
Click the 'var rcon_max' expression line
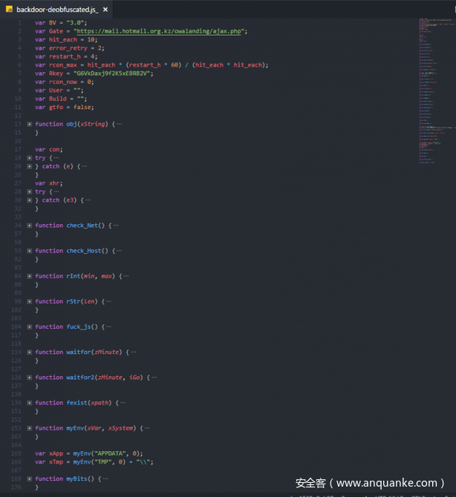click(152, 65)
